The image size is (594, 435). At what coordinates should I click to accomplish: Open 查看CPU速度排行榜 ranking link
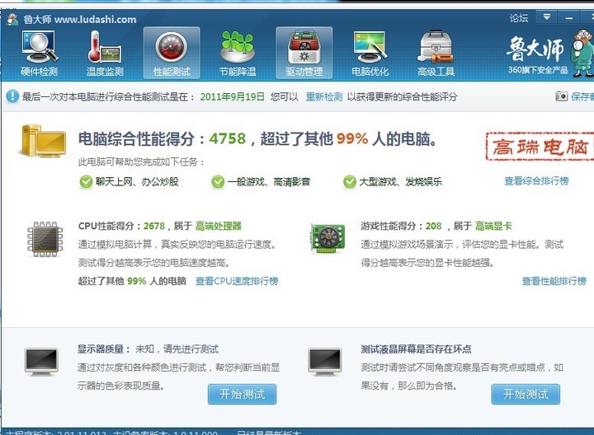tap(237, 281)
